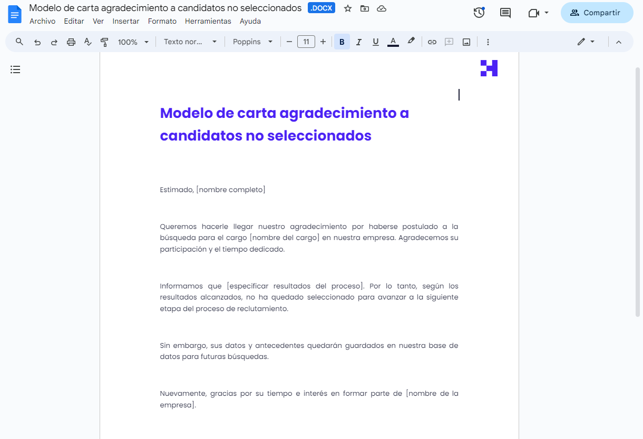Viewport: 643px width, 439px height.
Task: Open document search
Action: [18, 41]
